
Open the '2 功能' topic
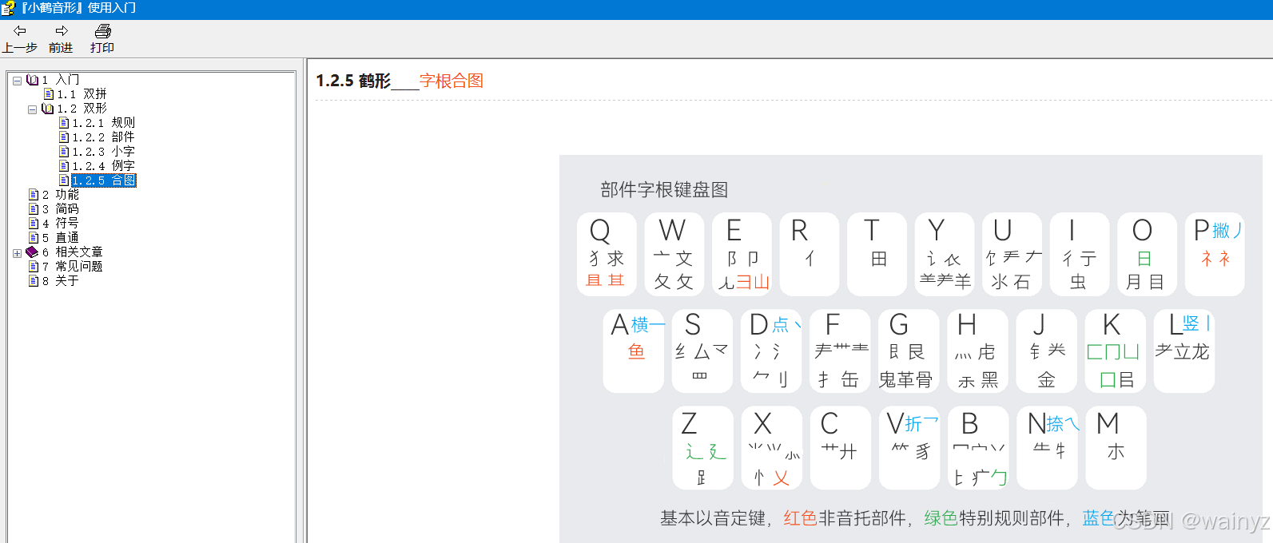point(60,195)
